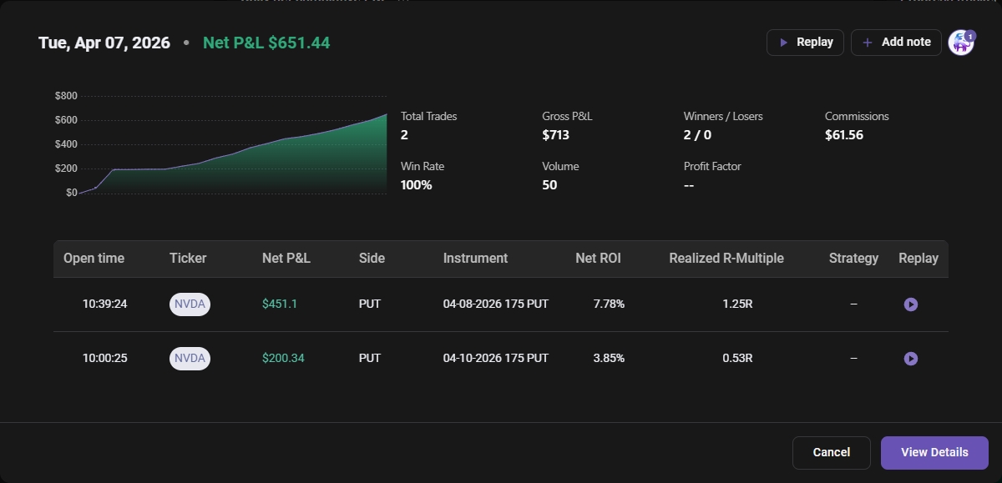Click the 10:00:25 open time cell
This screenshot has height=483, width=1002.
[105, 359]
